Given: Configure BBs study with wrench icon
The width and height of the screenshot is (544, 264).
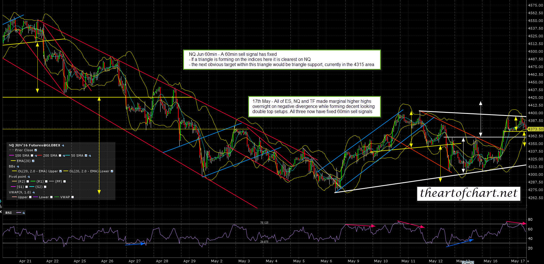Looking at the screenshot, I should pyautogui.click(x=18, y=166).
